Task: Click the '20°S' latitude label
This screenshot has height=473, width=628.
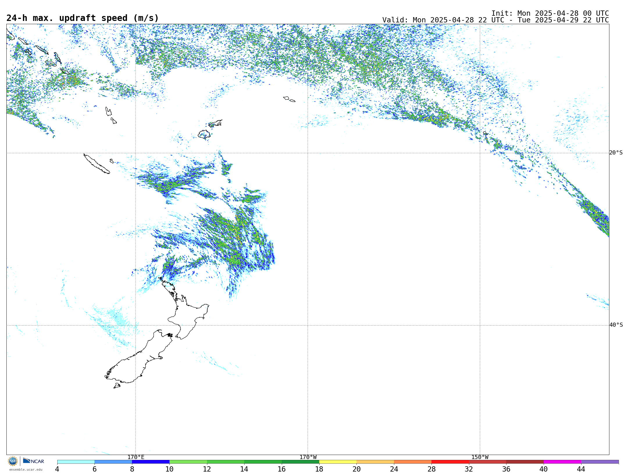Action: (x=616, y=153)
